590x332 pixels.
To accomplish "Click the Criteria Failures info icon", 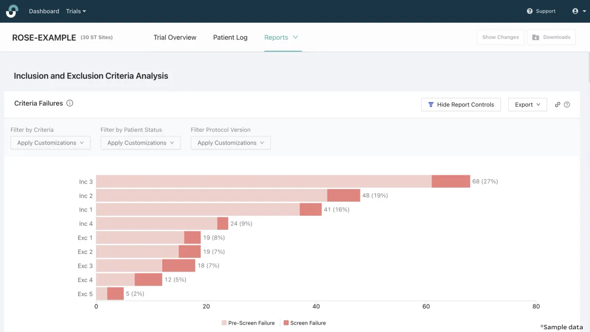I will click(x=70, y=103).
